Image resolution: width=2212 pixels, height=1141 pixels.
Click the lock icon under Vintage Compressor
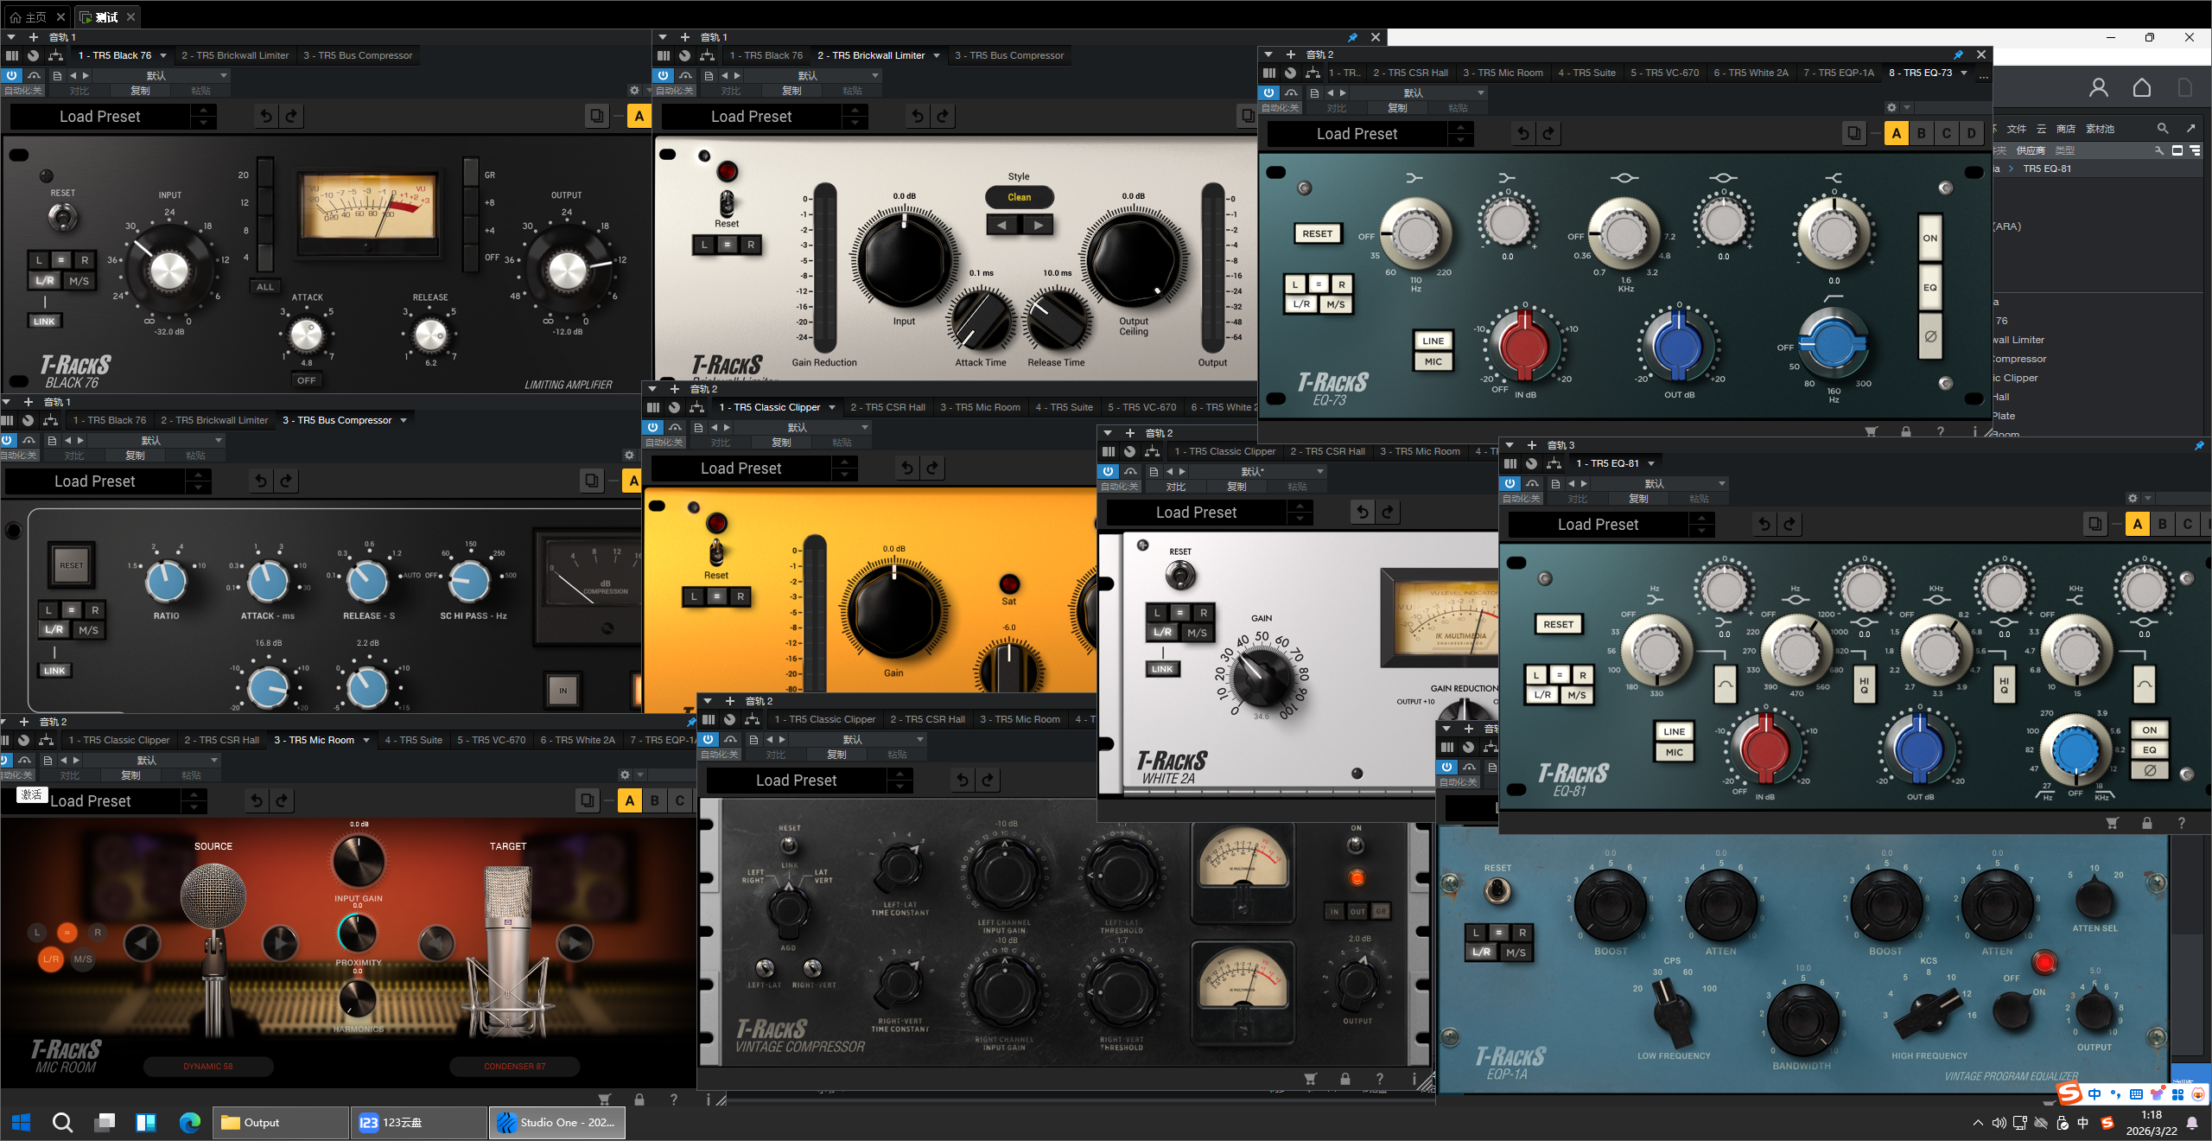tap(1344, 1079)
